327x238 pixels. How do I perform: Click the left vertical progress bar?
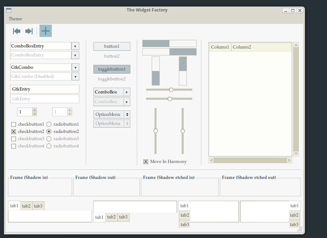(x=156, y=71)
